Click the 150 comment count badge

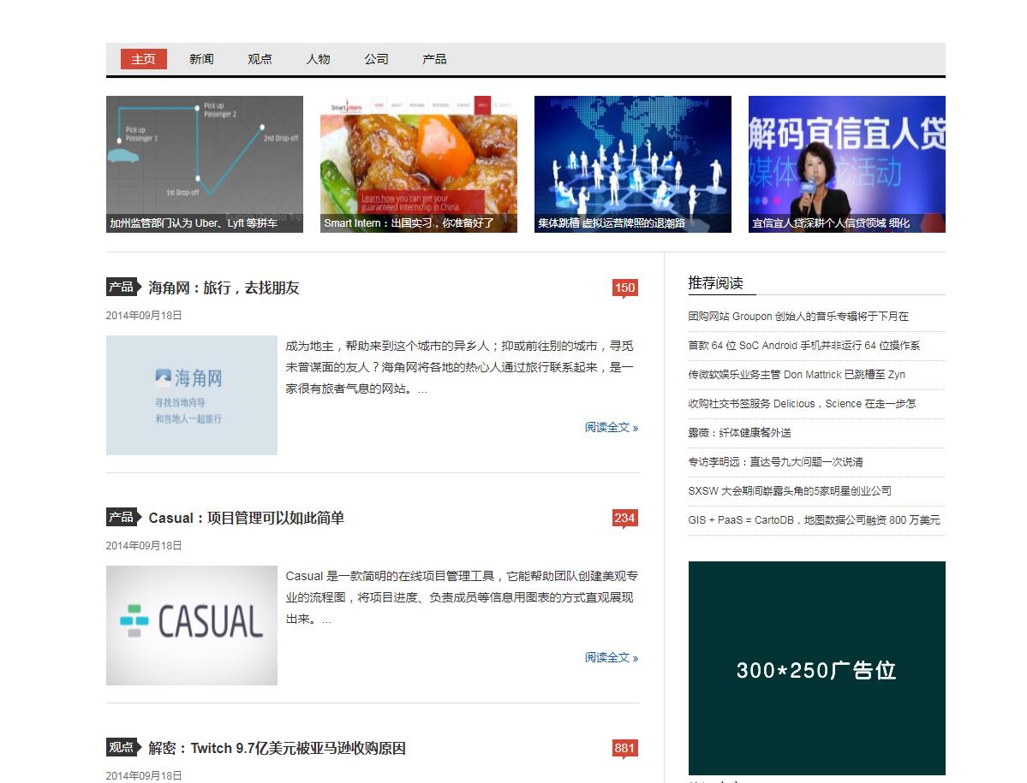(624, 288)
